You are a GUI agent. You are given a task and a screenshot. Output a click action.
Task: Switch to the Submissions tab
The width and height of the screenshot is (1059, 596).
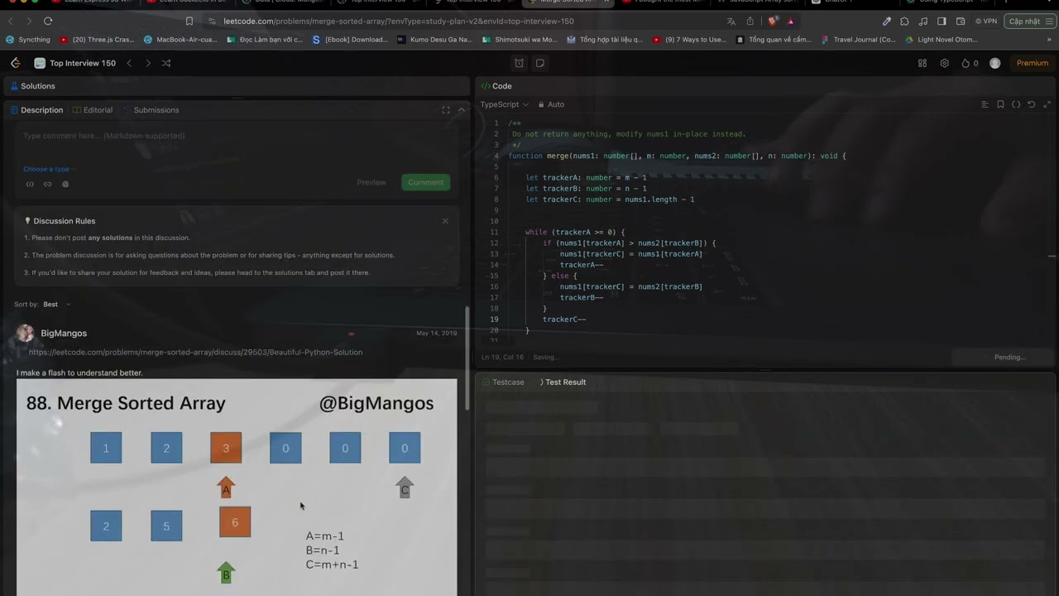151,110
